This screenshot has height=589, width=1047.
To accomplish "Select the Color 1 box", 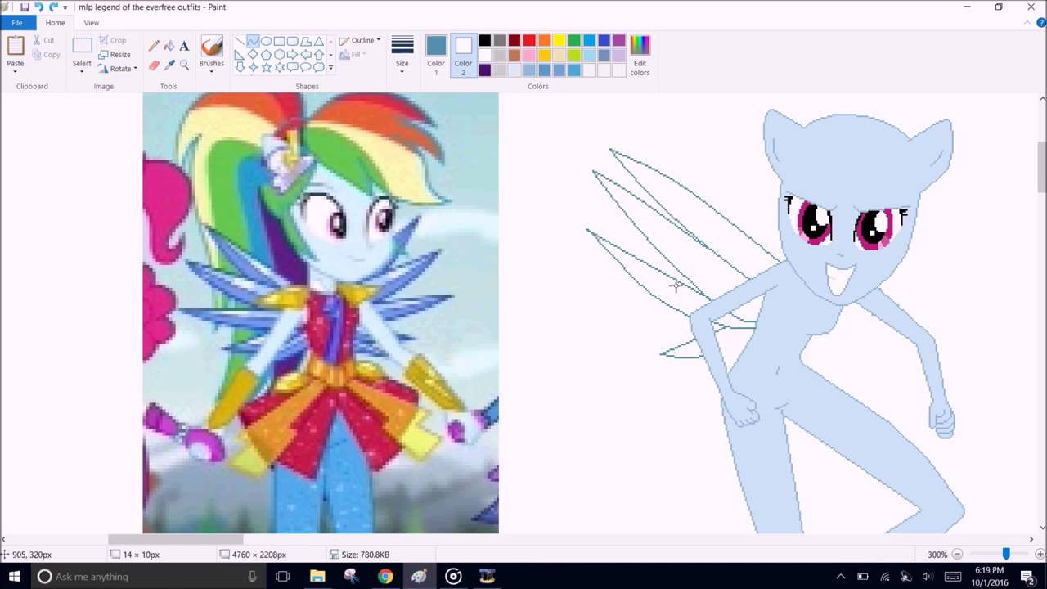I will (x=436, y=56).
